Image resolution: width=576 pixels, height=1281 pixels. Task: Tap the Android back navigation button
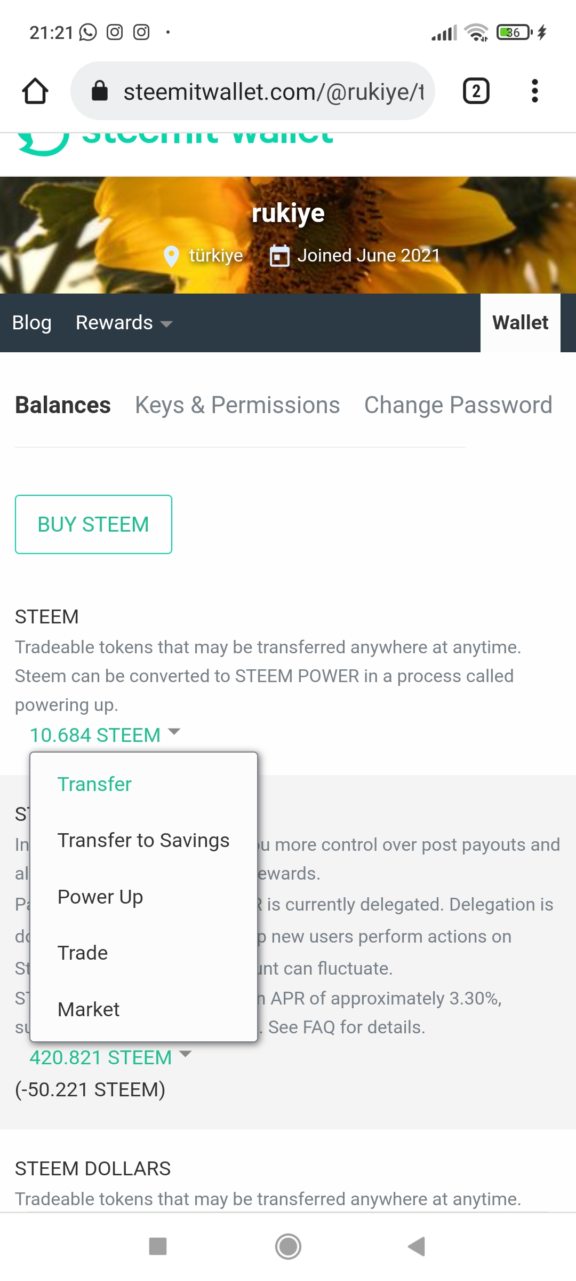tap(417, 1246)
